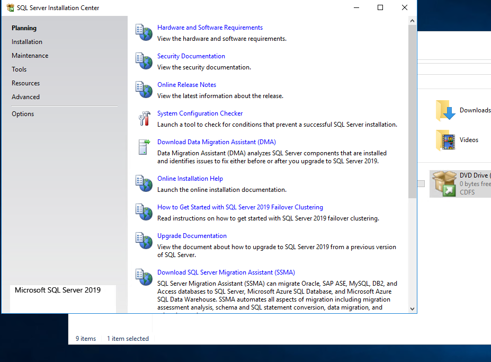
Task: Click the System Configuration Checker tools icon
Action: click(x=145, y=119)
